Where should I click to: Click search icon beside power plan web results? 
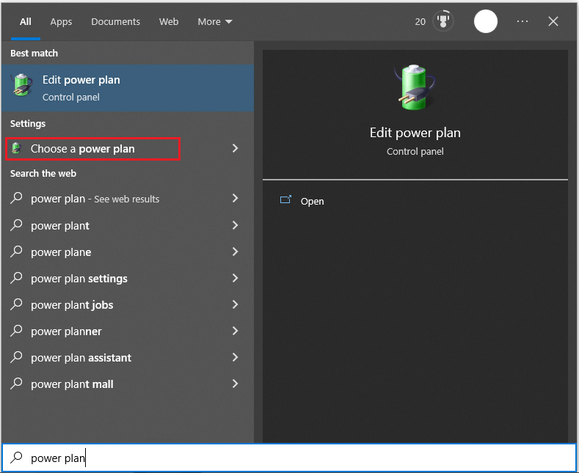click(16, 198)
